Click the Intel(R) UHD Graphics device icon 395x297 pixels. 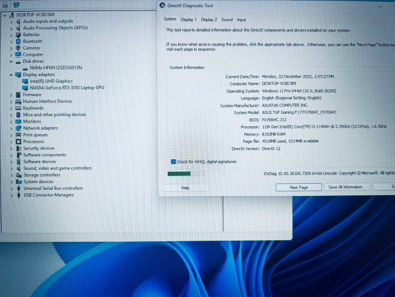coord(25,81)
